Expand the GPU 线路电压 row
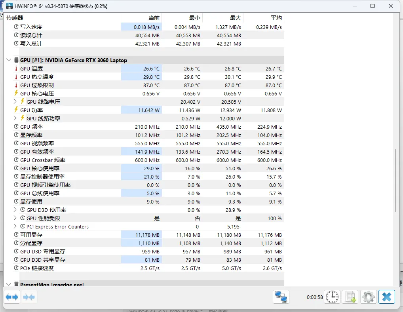403x312 pixels. tap(15, 101)
